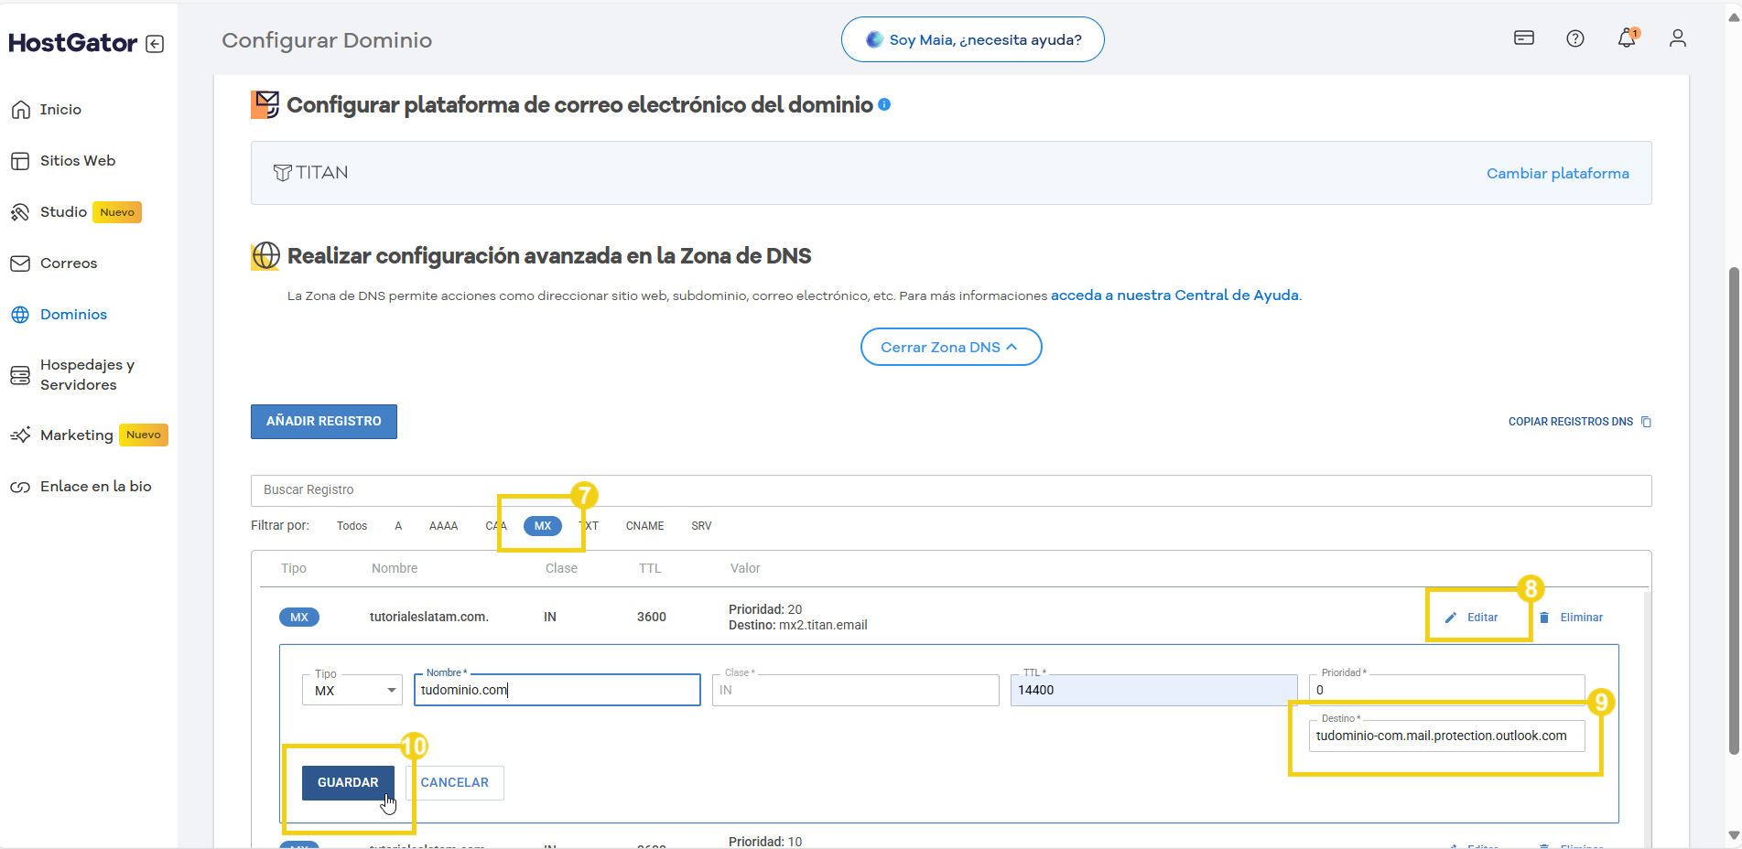Image resolution: width=1742 pixels, height=849 pixels.
Task: Click the Buscar Registro search field
Action: 950,490
